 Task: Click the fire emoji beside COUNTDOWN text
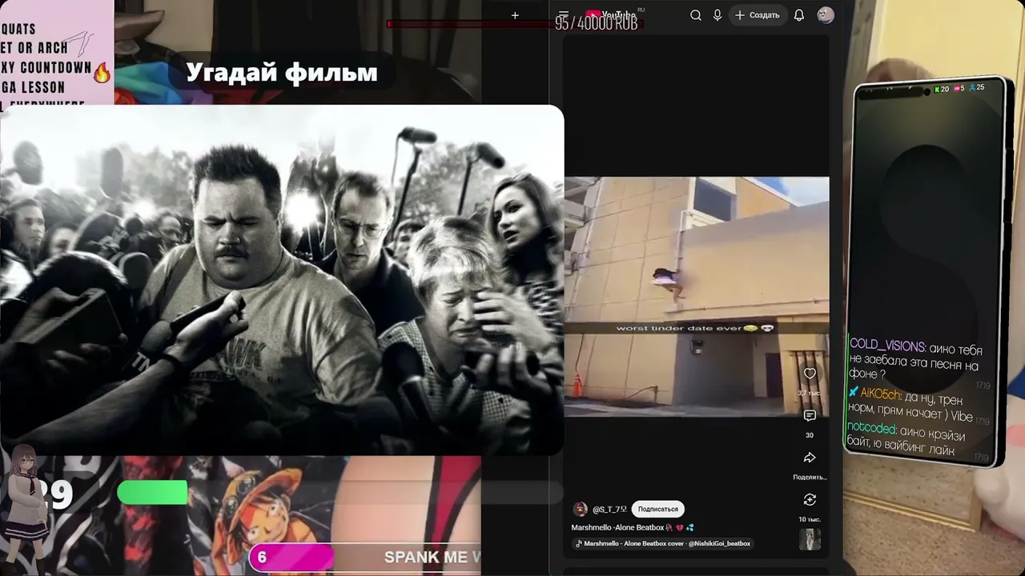pos(102,73)
